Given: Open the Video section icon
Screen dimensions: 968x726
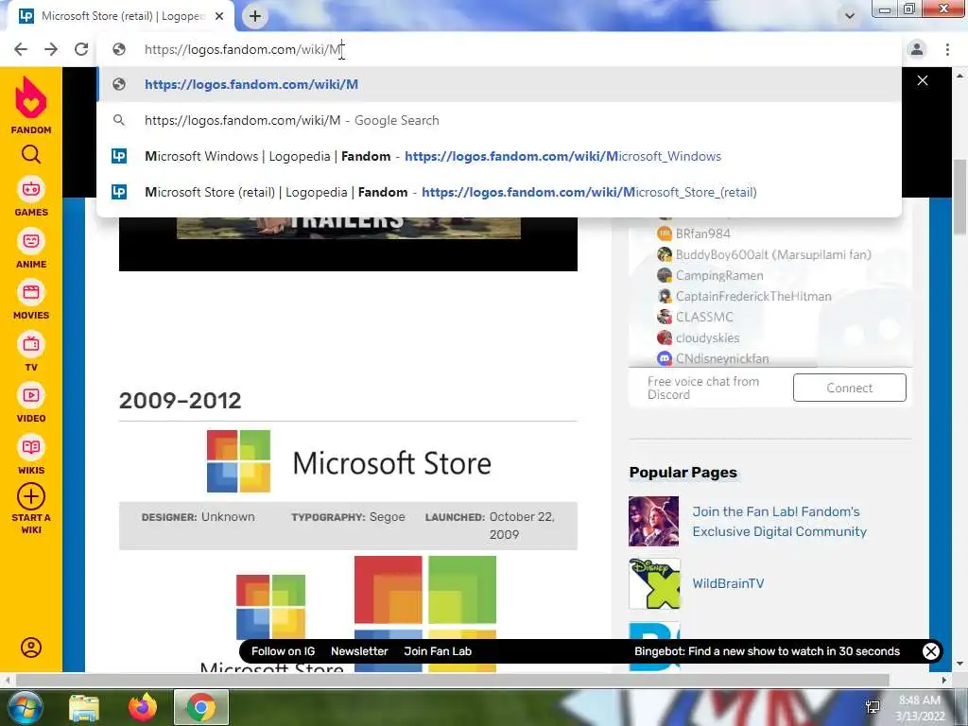Looking at the screenshot, I should [x=31, y=395].
